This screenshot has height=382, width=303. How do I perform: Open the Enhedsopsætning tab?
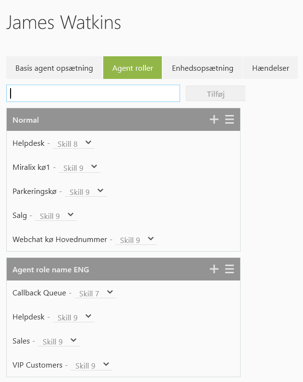[203, 68]
